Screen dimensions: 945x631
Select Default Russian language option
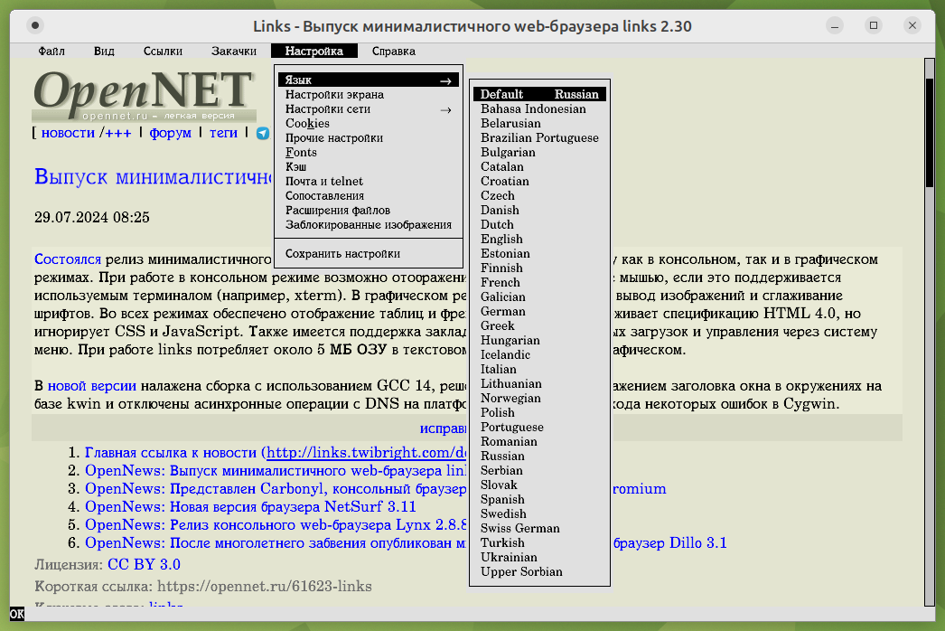click(539, 94)
